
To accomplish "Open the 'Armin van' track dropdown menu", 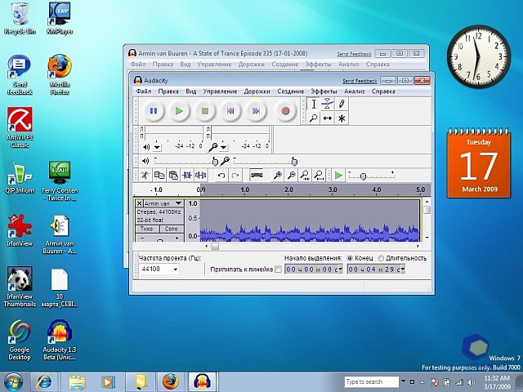I will pos(178,203).
